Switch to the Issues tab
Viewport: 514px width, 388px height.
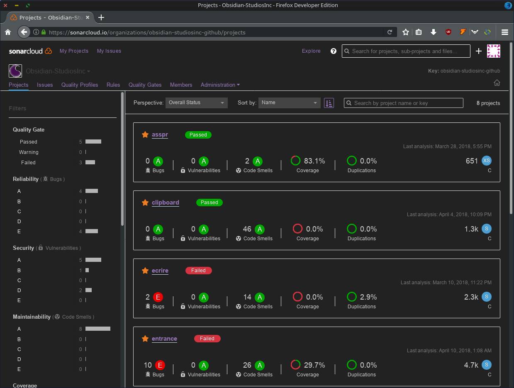click(45, 85)
